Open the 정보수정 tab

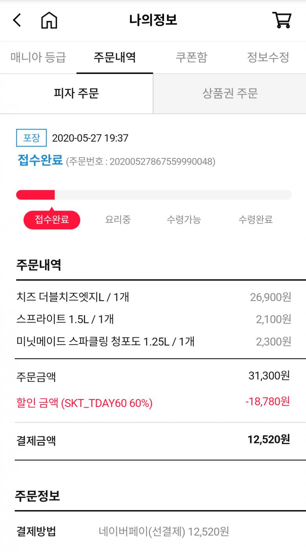[x=268, y=57]
